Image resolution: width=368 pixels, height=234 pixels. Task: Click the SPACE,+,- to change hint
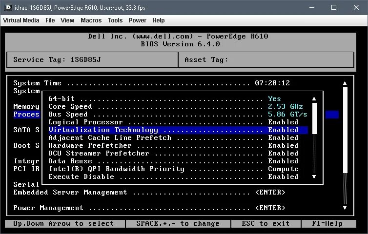click(x=178, y=223)
